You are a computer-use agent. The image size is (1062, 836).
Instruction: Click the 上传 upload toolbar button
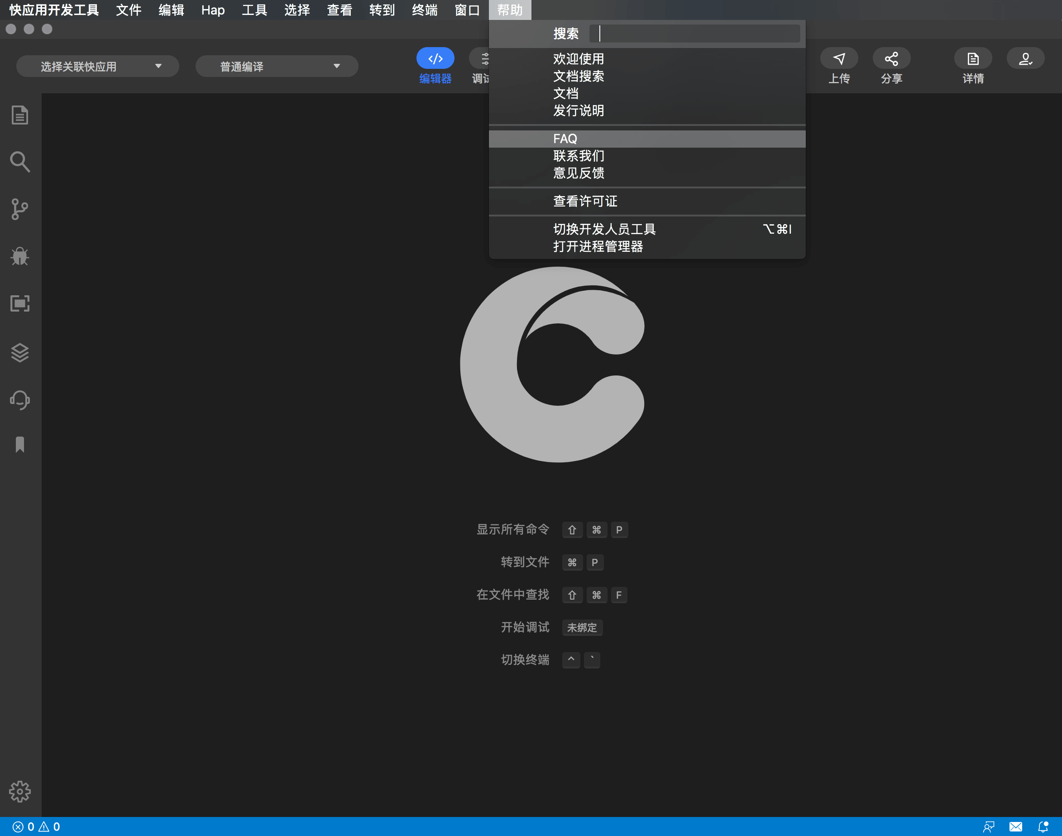839,59
